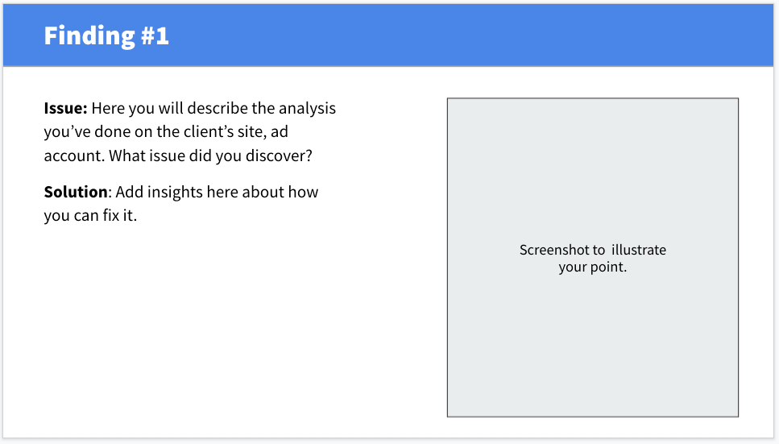The image size is (779, 444).
Task: Click the bold "Solution" label
Action: [x=76, y=192]
